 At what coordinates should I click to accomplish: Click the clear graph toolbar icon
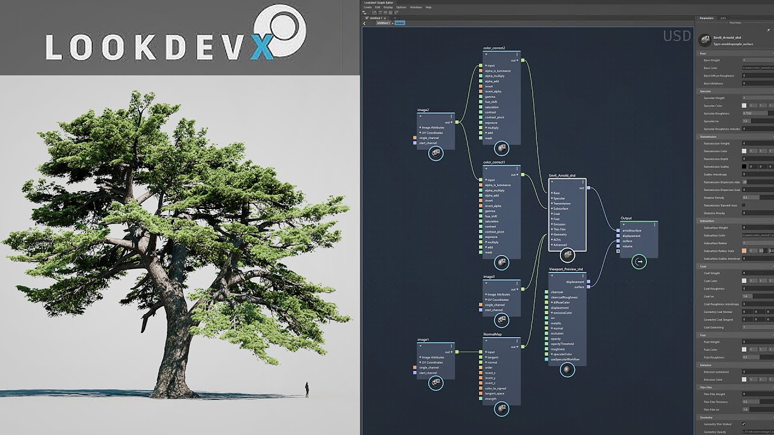[396, 12]
